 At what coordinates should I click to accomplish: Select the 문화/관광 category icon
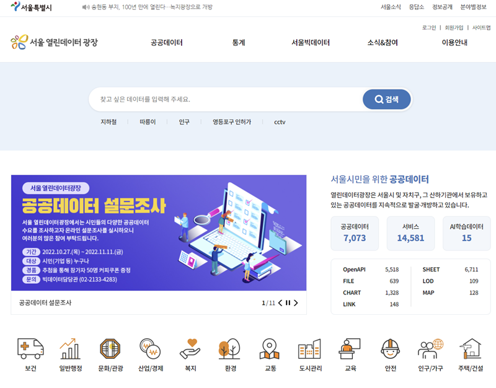110,349
